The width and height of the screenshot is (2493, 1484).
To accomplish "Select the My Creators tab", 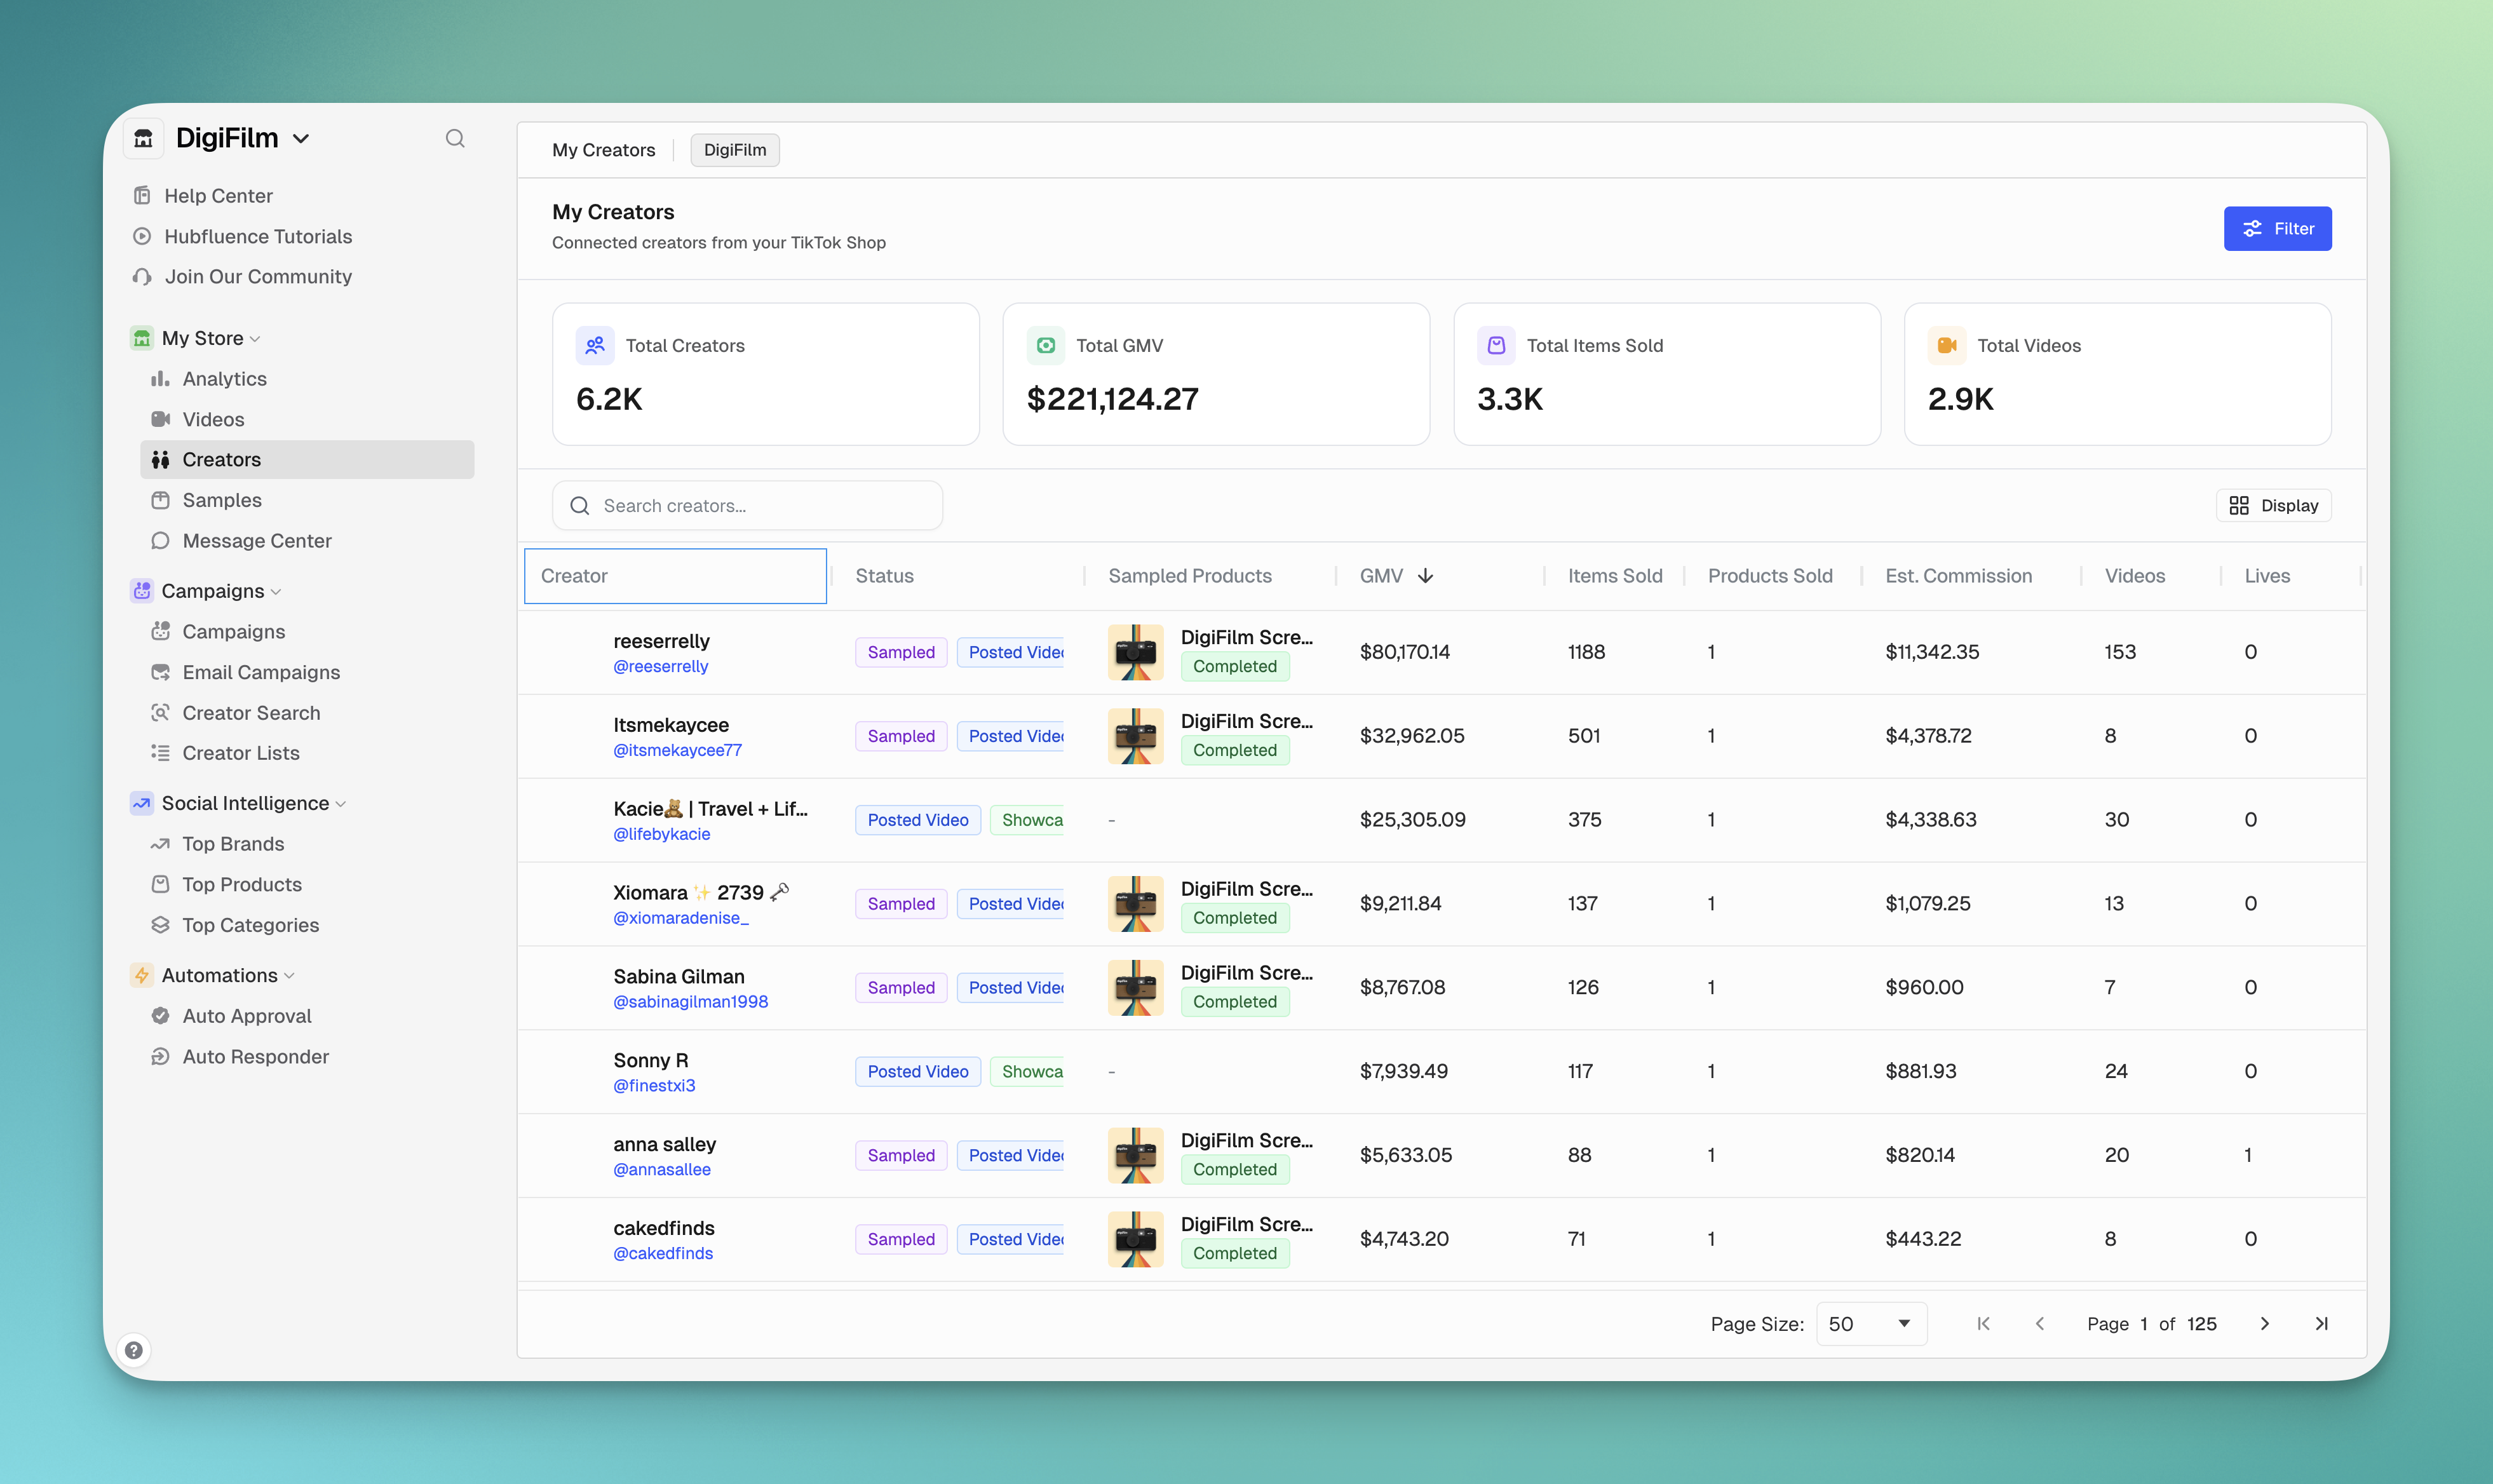I will 603,149.
